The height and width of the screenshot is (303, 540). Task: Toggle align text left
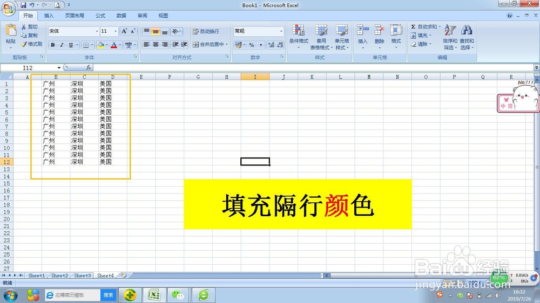point(146,44)
